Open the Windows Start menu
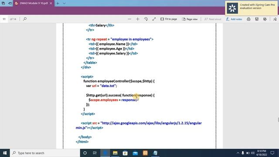This screenshot has width=279, height=157. point(5,153)
